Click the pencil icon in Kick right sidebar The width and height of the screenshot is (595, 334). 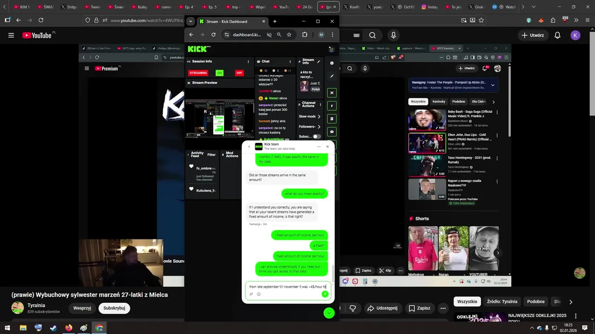(x=332, y=76)
